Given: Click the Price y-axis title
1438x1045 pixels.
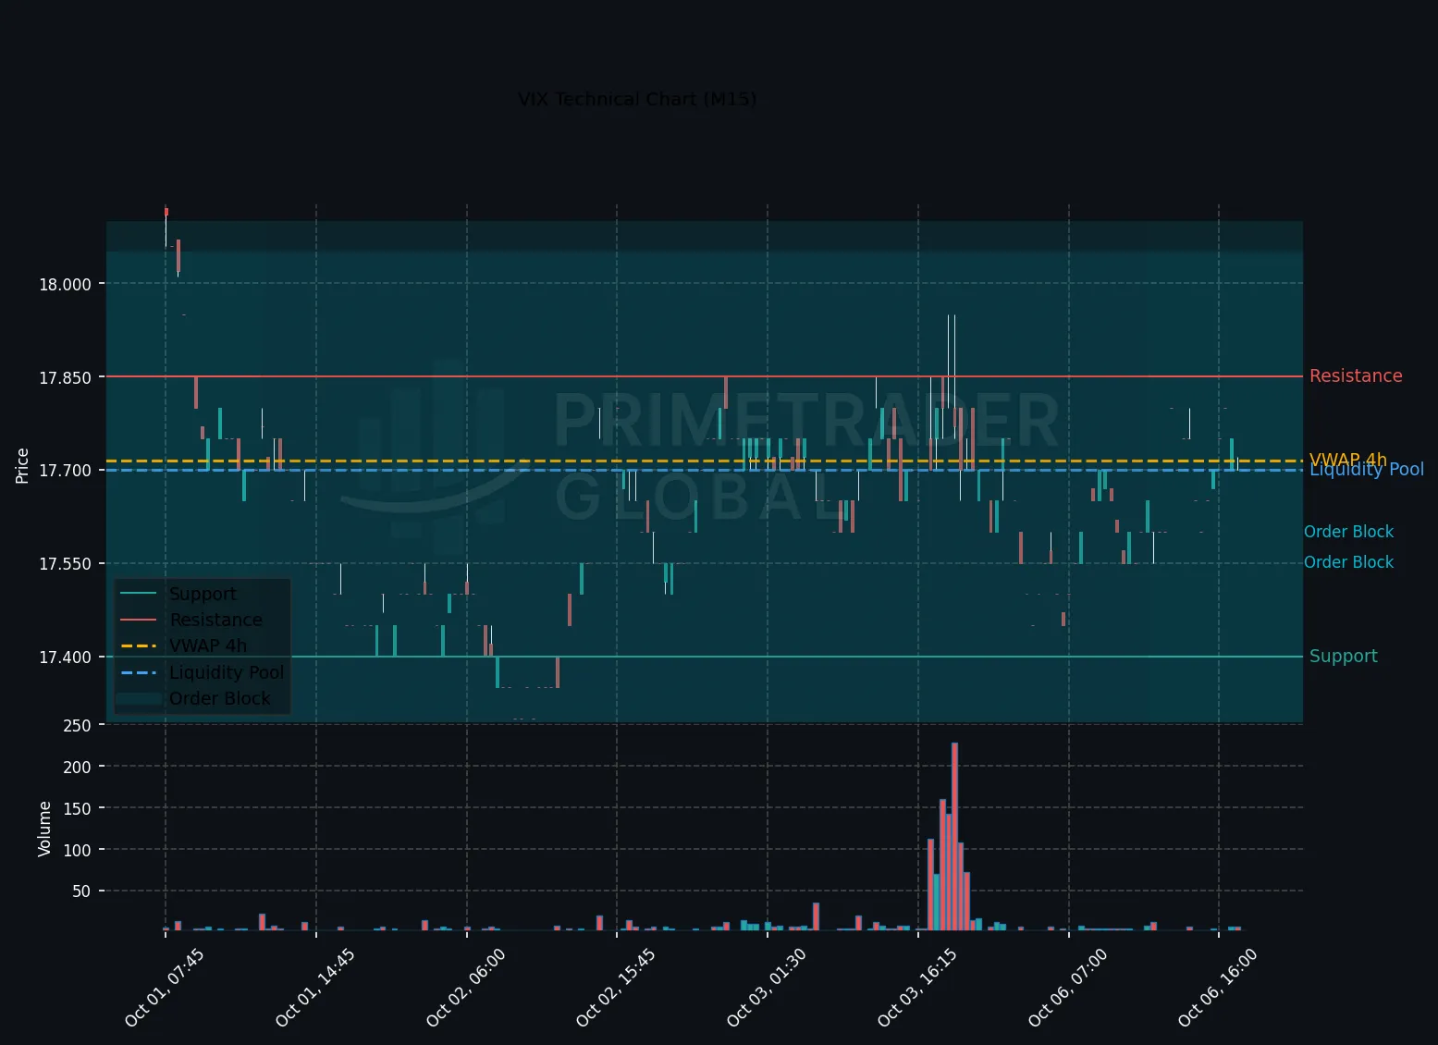Looking at the screenshot, I should (22, 465).
